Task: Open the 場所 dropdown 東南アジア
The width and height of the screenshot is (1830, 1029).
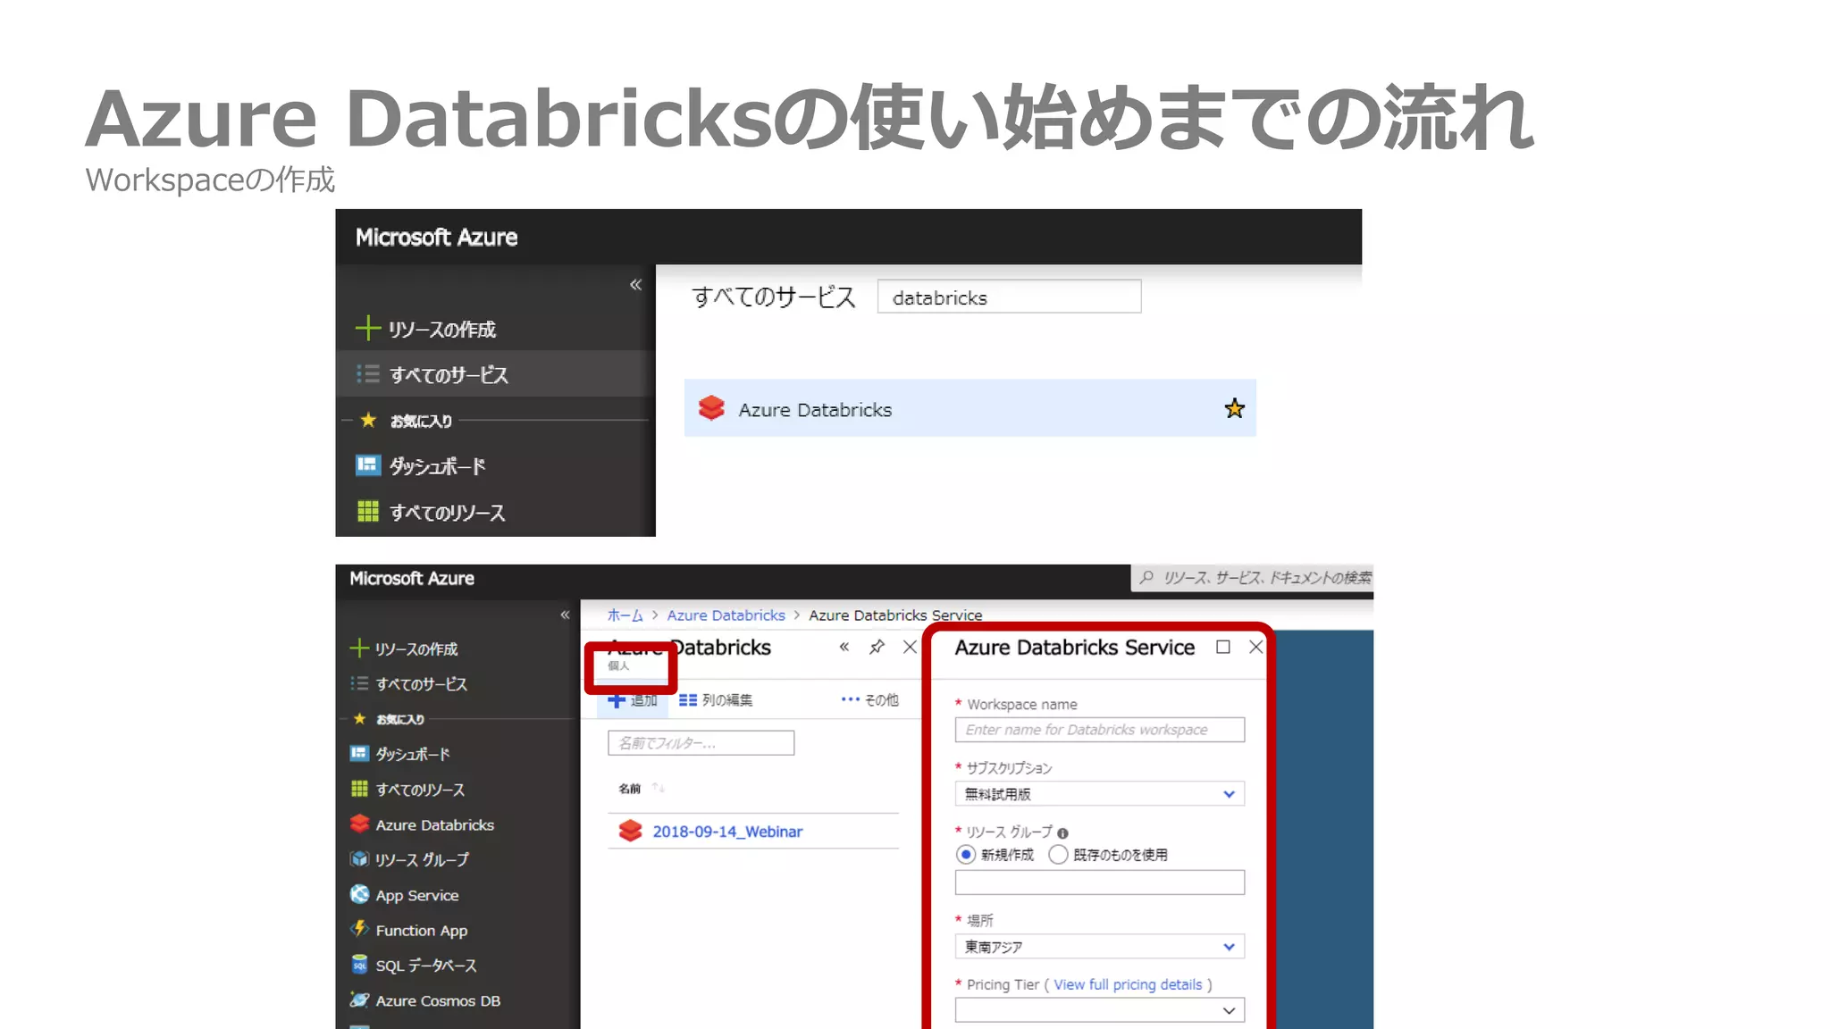Action: point(1099,947)
